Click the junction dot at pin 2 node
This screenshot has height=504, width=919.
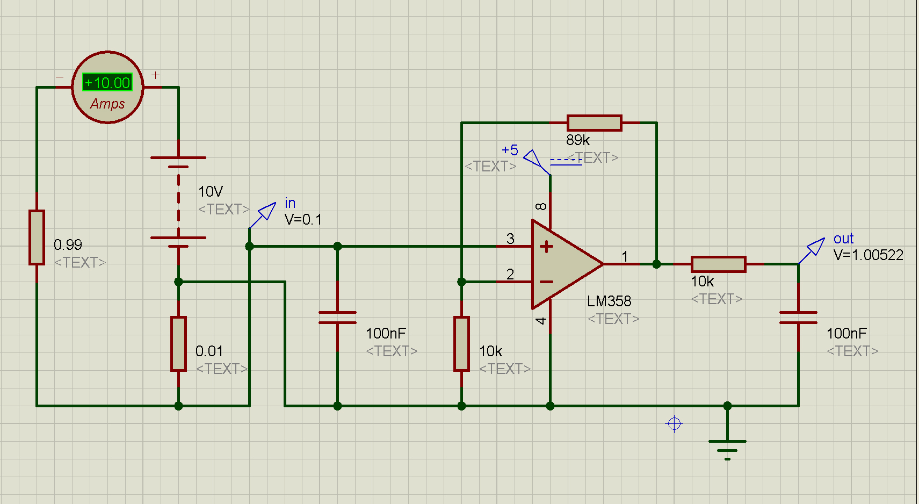tap(461, 282)
